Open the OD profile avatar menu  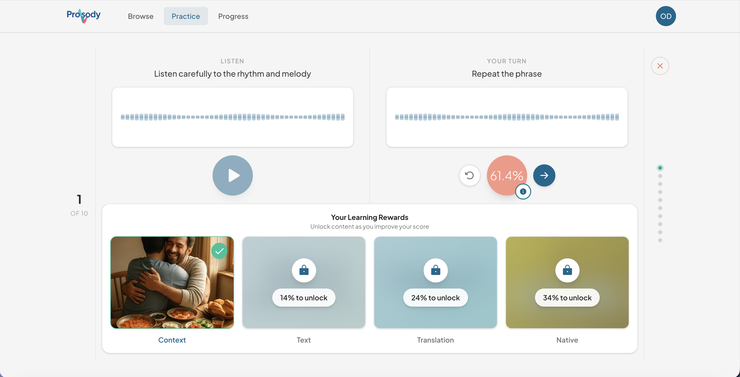pyautogui.click(x=666, y=16)
